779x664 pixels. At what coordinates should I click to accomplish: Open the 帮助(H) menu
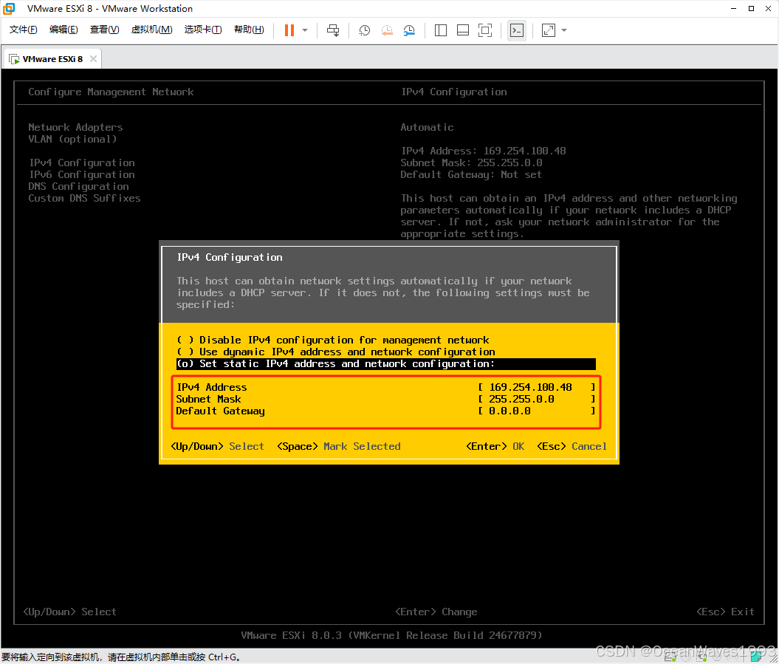(x=249, y=30)
